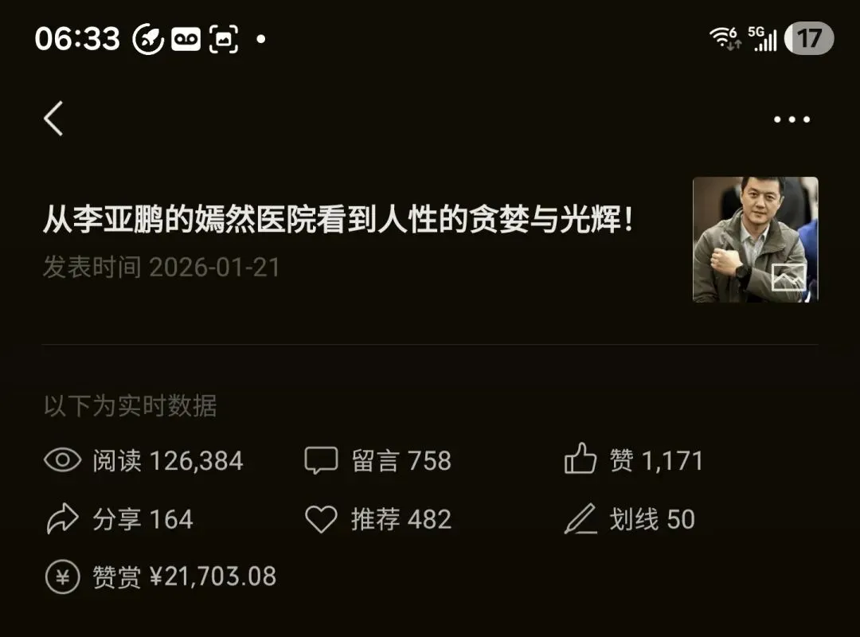This screenshot has height=637, width=860.
Task: Tap the yen coin icon beside 赞赏
Action: (x=63, y=576)
